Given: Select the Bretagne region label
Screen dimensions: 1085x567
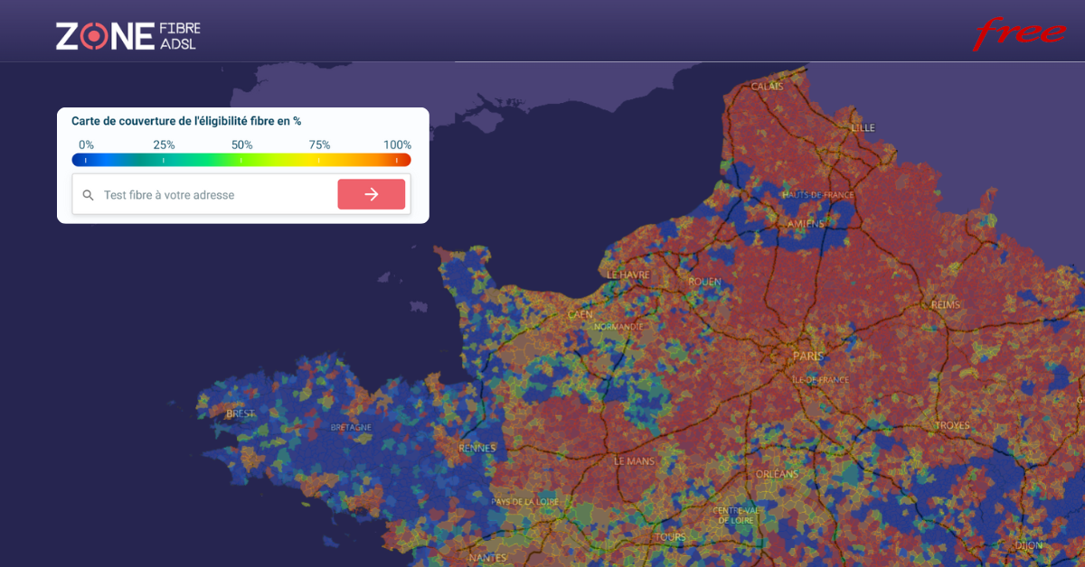Looking at the screenshot, I should [351, 427].
